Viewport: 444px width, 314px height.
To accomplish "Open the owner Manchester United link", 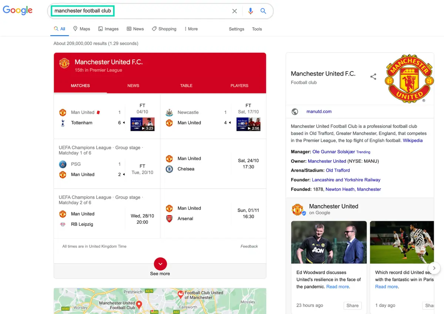I will point(327,161).
